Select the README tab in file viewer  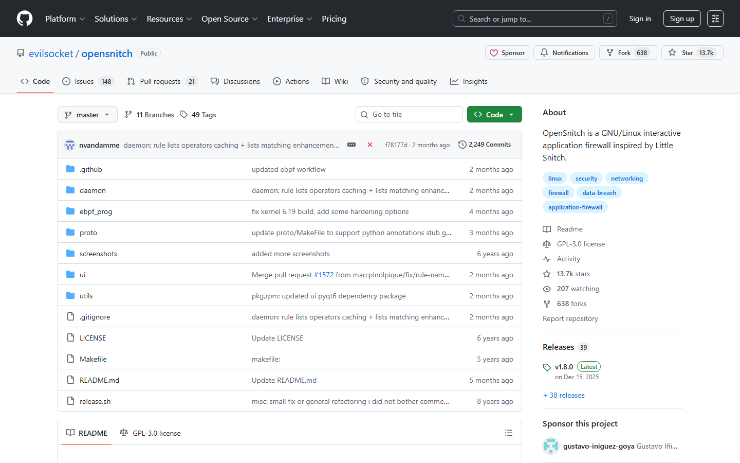(87, 433)
